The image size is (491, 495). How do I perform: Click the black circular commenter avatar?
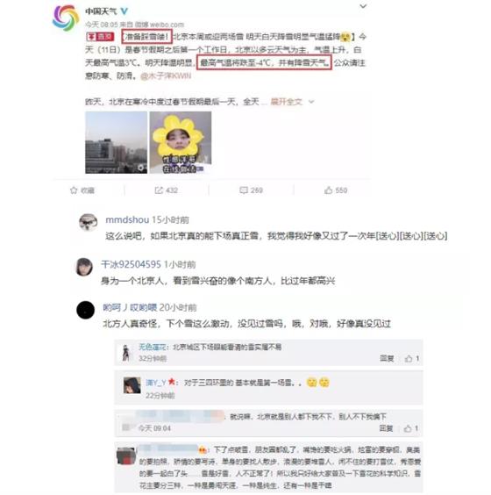click(85, 310)
